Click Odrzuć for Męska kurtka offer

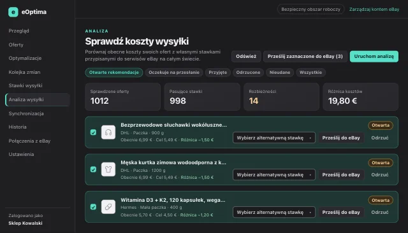click(x=380, y=175)
